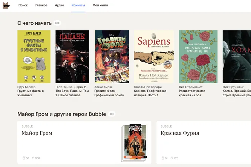Open Расцветает самая красная из роз cover
Viewport: 251px width, 167px height.
198,56
